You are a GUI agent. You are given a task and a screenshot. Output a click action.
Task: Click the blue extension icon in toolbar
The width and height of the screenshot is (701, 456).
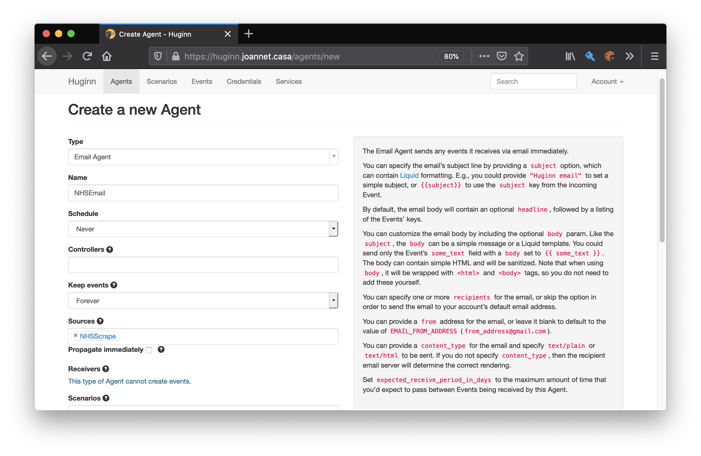tap(590, 56)
